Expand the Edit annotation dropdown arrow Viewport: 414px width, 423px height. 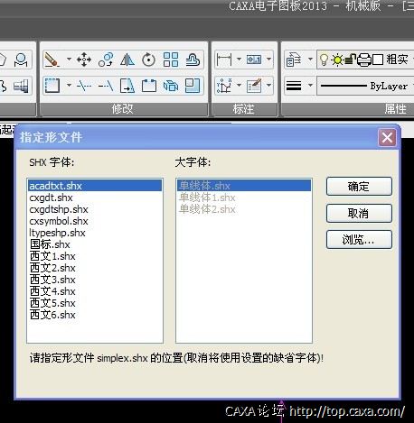[x=268, y=86]
